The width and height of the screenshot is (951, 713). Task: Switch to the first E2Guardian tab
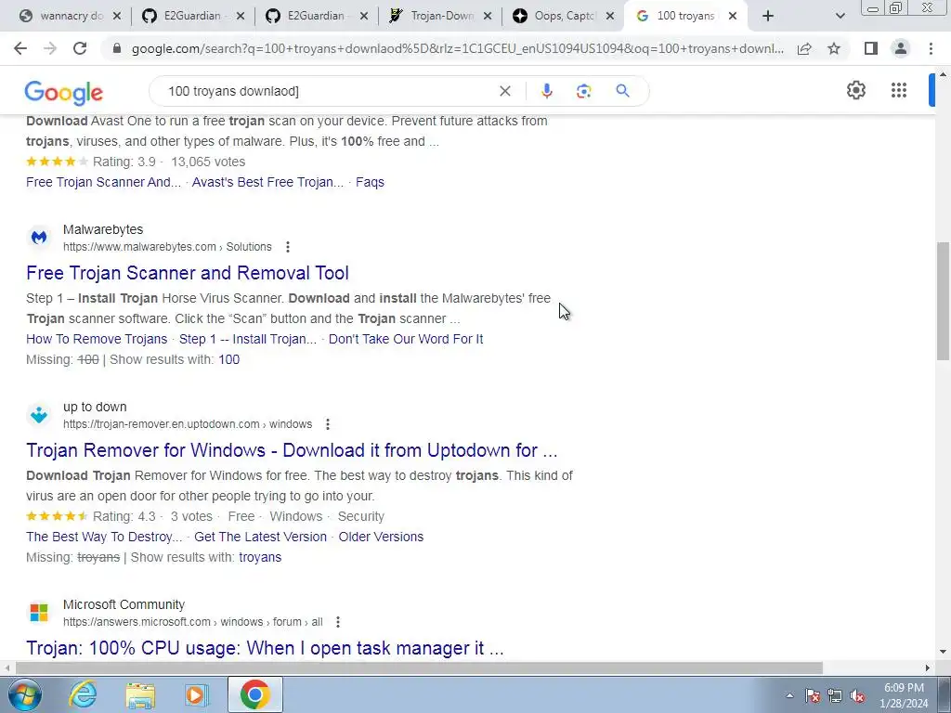pos(192,16)
